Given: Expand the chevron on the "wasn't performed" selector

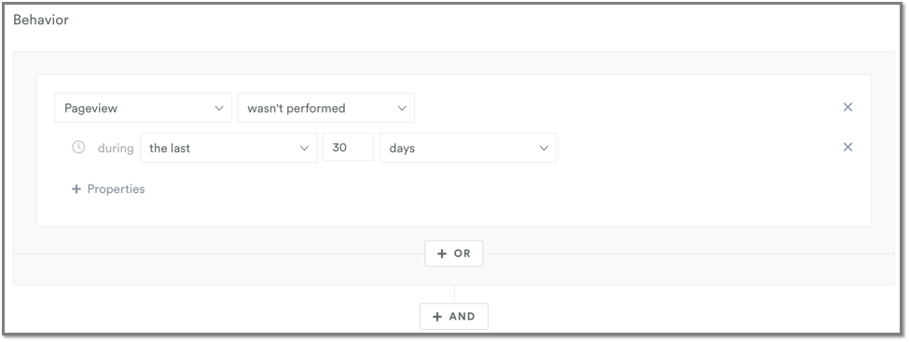Looking at the screenshot, I should point(402,108).
